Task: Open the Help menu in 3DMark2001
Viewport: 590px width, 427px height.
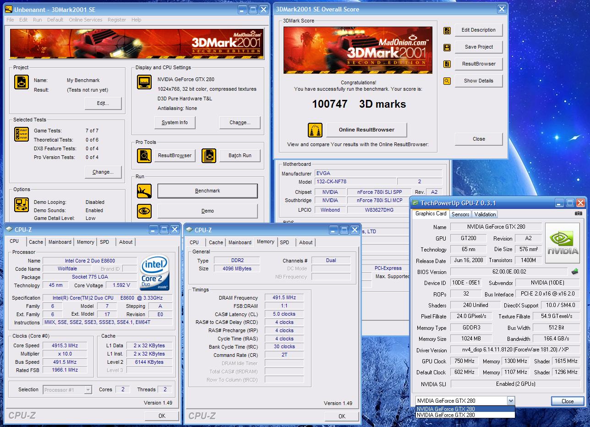Action: click(x=137, y=20)
